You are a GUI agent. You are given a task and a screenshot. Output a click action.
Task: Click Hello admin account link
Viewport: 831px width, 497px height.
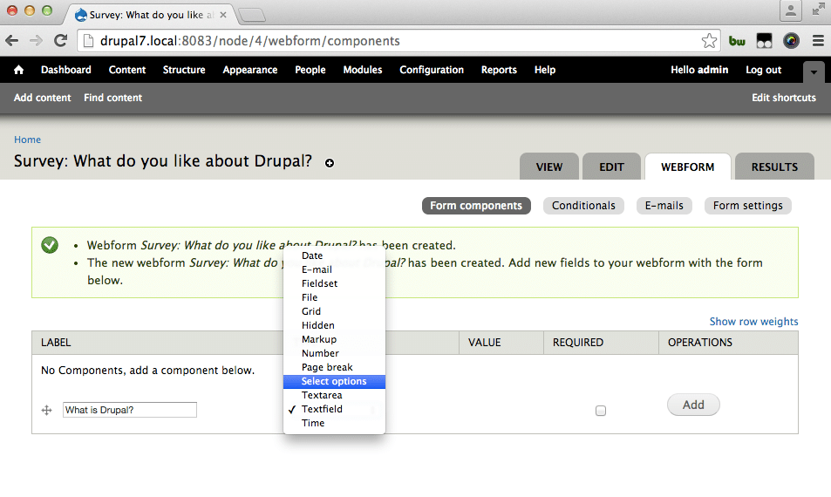click(x=699, y=70)
